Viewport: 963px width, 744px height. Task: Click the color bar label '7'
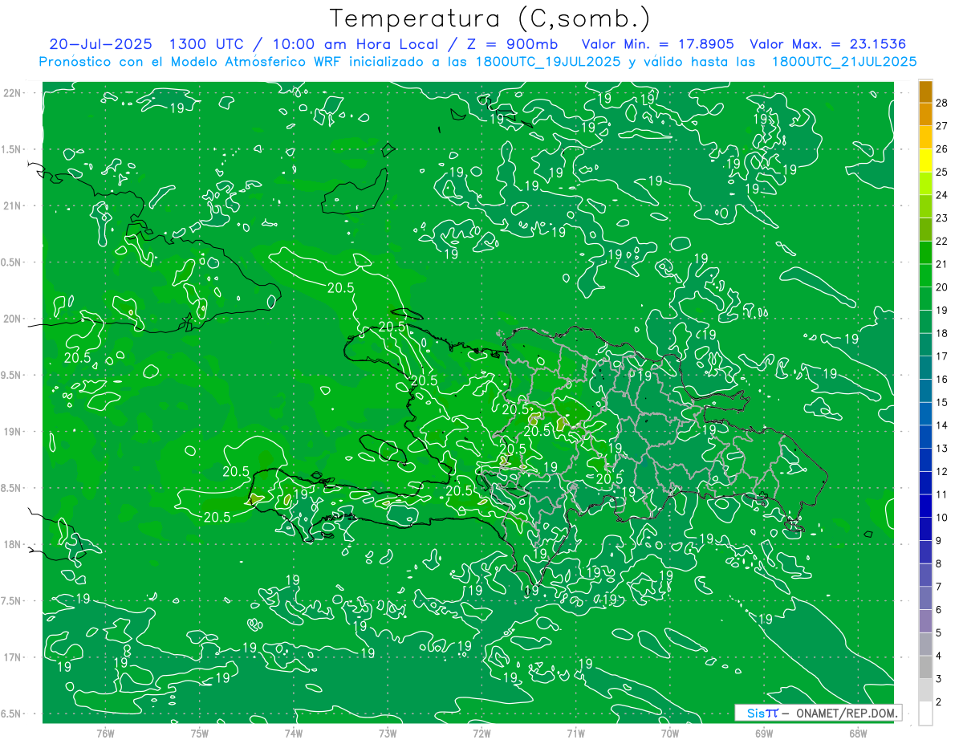click(939, 587)
